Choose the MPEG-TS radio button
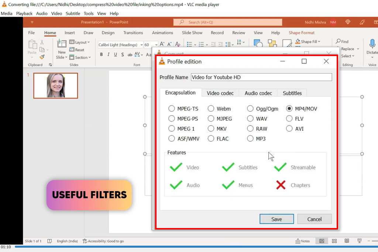Viewport: 378px width, 252px height. click(172, 109)
